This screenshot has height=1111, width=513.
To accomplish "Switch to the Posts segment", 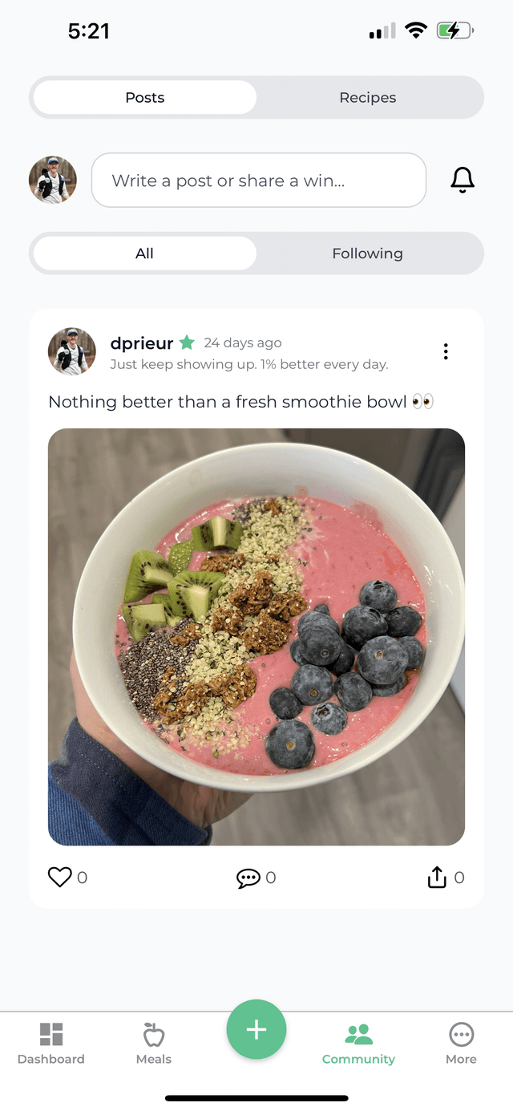I will point(145,98).
